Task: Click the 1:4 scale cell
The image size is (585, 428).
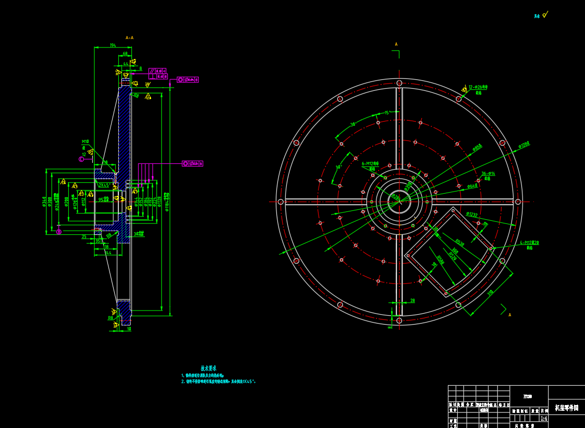Action: click(x=544, y=418)
